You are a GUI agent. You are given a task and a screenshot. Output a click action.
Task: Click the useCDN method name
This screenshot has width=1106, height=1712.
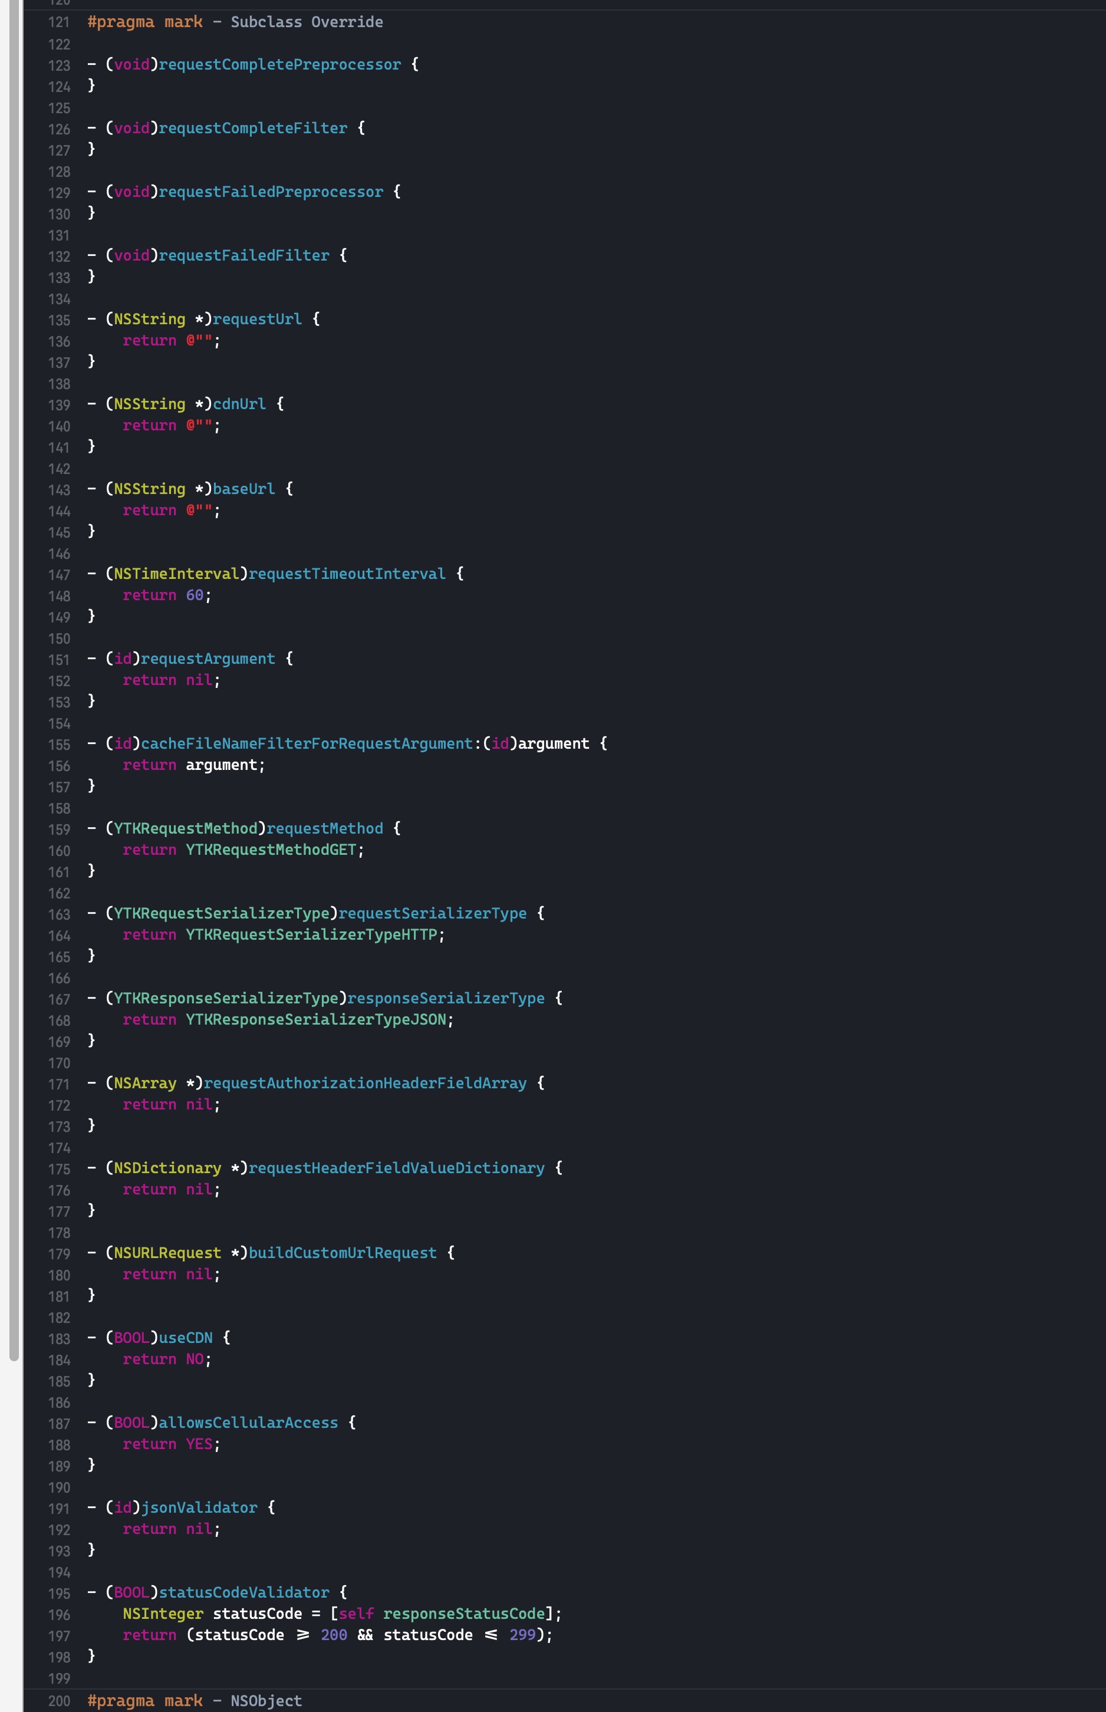(x=185, y=1338)
